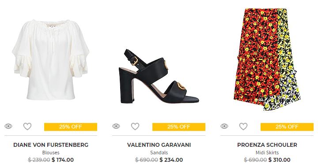Save the floral midi skirt via heart icon

[243, 127]
